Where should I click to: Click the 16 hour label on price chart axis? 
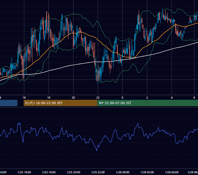pos(24,98)
